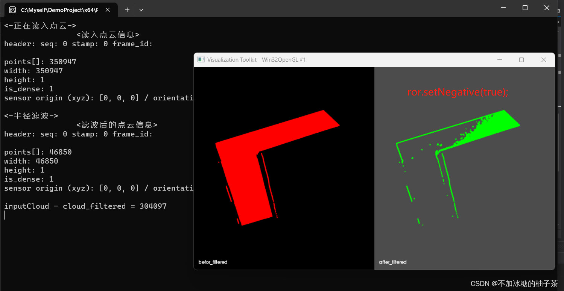
Task: Click the 'points[]: 350947' line
Action: tap(40, 62)
